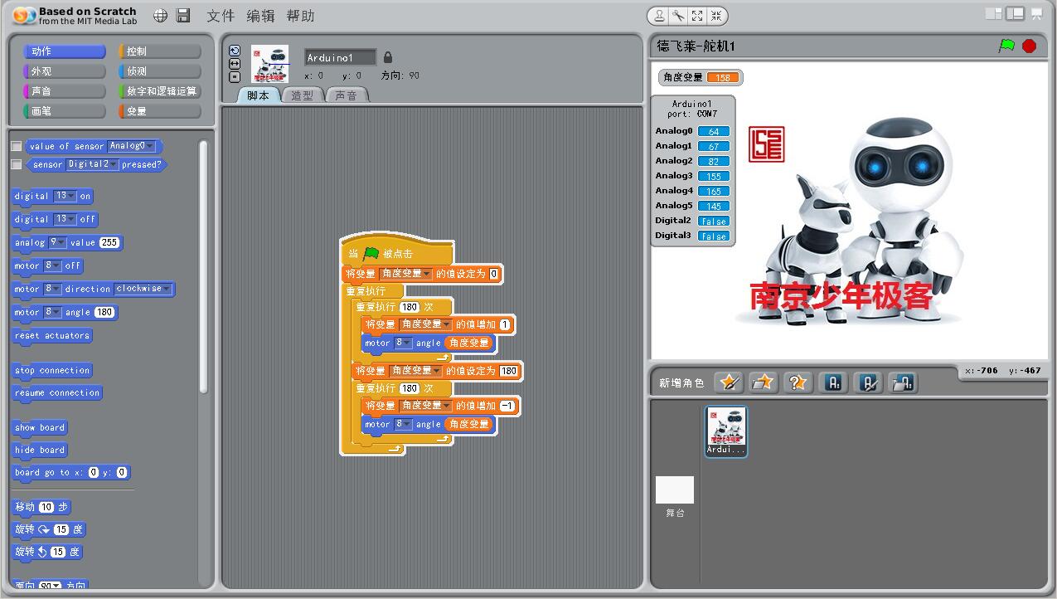Select the Shrink sprite tool

(716, 16)
